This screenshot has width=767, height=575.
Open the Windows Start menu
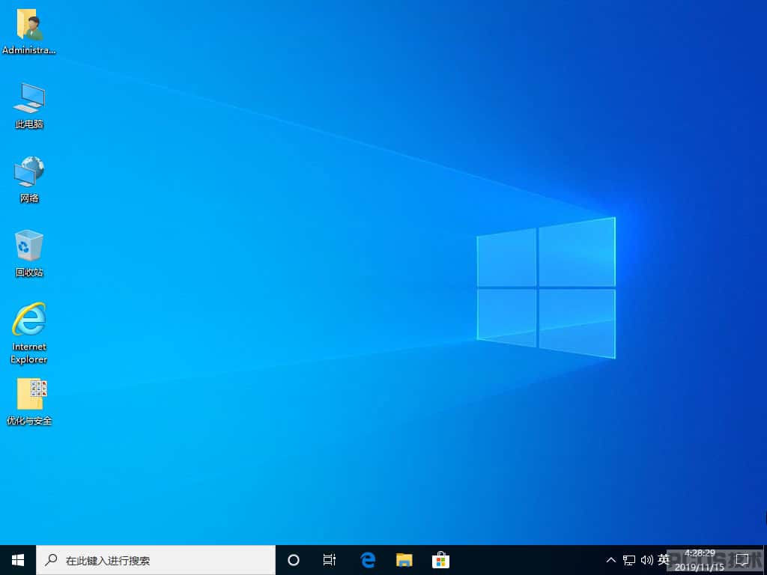[18, 560]
